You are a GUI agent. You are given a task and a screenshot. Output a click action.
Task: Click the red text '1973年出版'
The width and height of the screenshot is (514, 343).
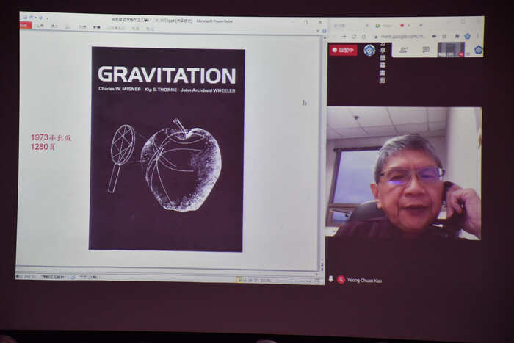click(51, 138)
